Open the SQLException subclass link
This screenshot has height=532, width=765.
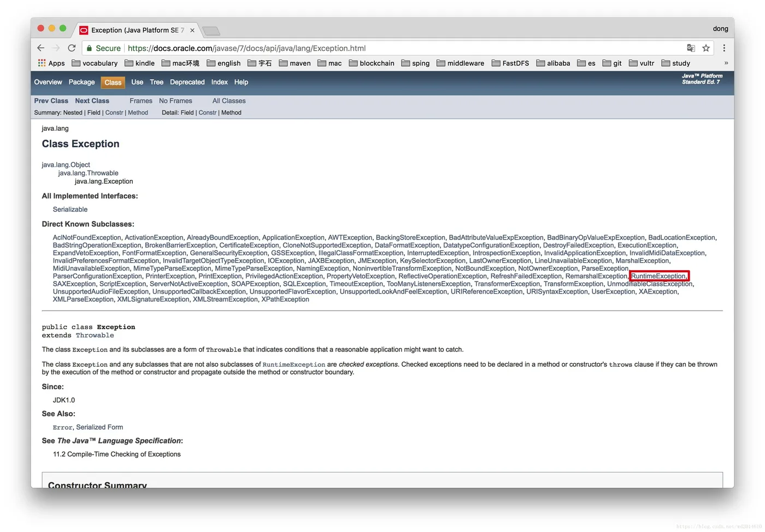click(x=304, y=284)
